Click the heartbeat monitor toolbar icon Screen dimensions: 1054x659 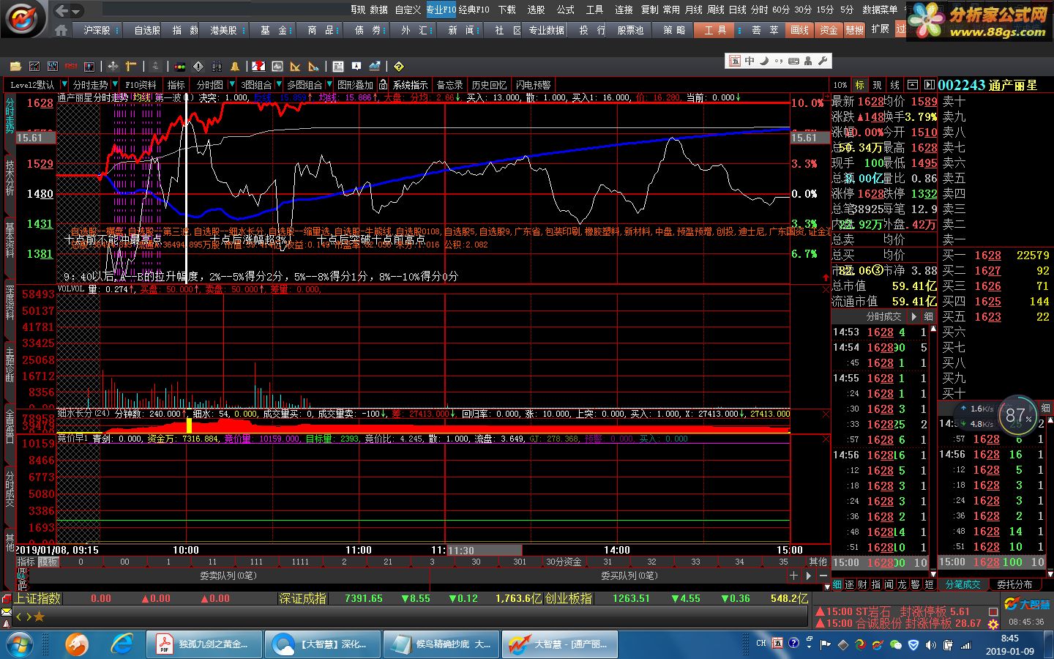pos(277,66)
